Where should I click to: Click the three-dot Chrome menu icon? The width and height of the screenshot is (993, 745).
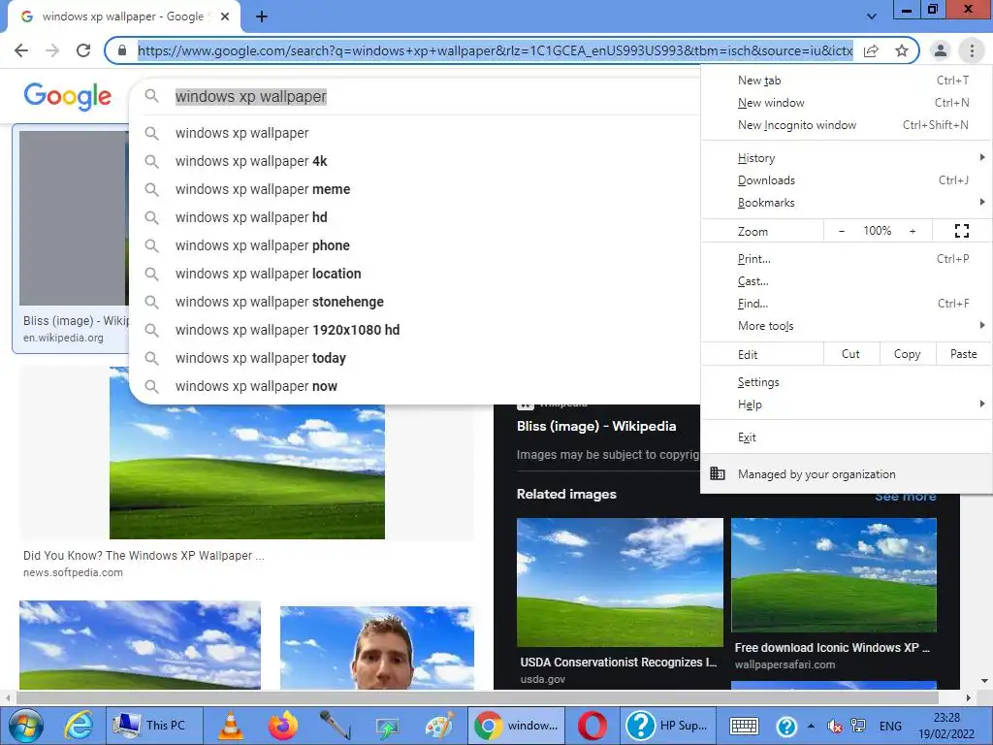972,50
